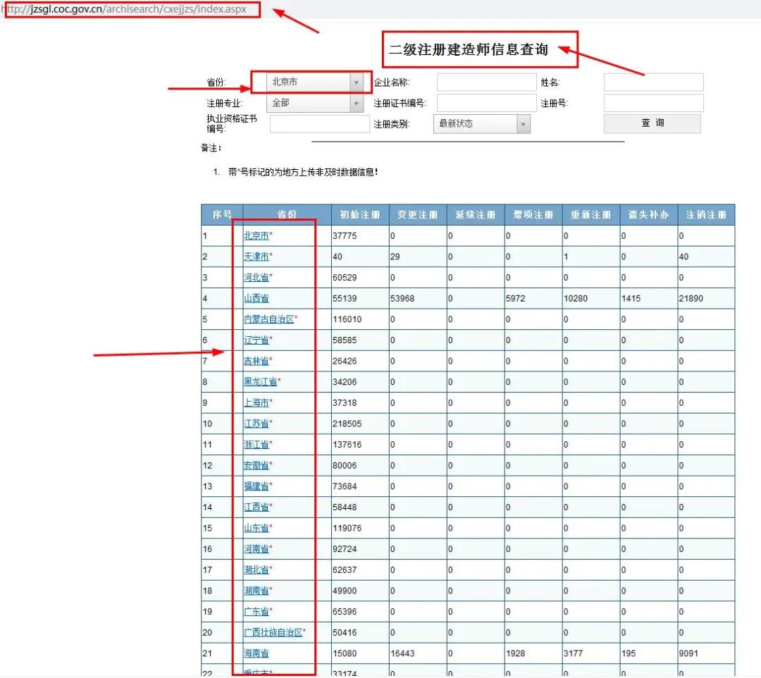This screenshot has width=761, height=678.
Task: Open the 黑龙江省 link
Action: 261,382
